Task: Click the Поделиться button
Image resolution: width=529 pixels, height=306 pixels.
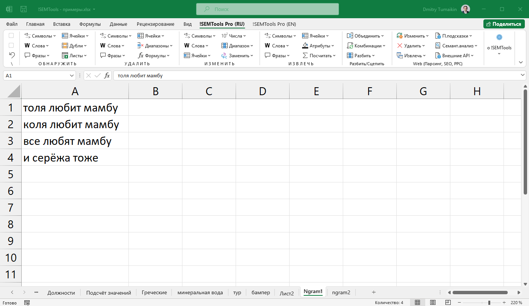Action: point(504,24)
